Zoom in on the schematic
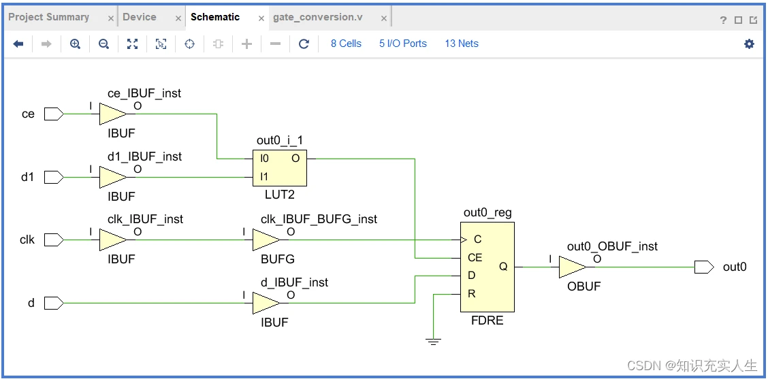 [x=75, y=44]
